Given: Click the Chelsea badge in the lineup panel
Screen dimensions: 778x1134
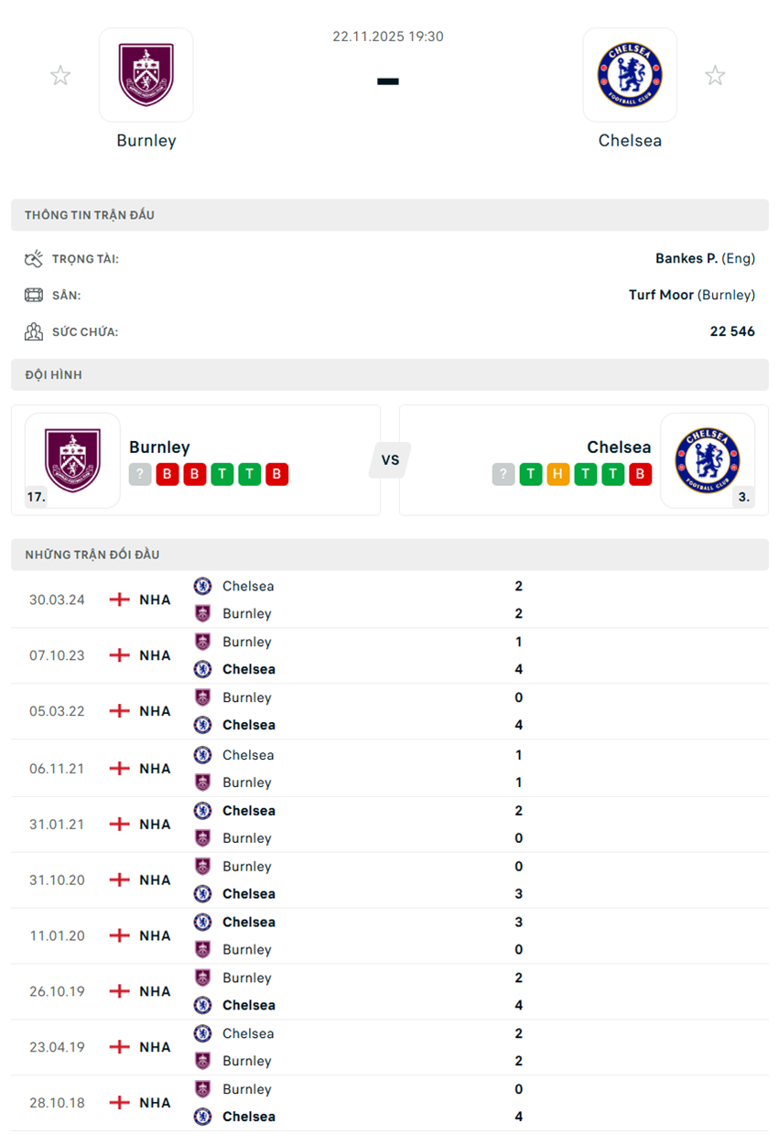Looking at the screenshot, I should [709, 460].
